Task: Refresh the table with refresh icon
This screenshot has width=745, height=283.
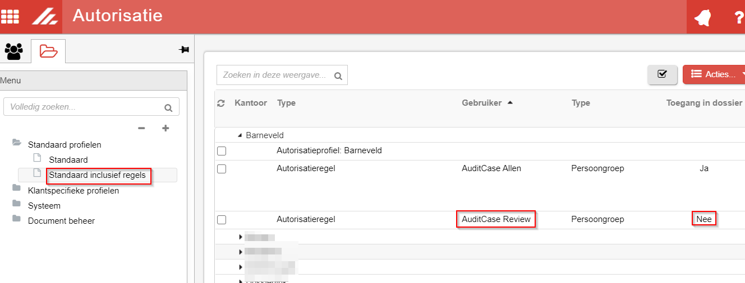Action: pos(221,103)
